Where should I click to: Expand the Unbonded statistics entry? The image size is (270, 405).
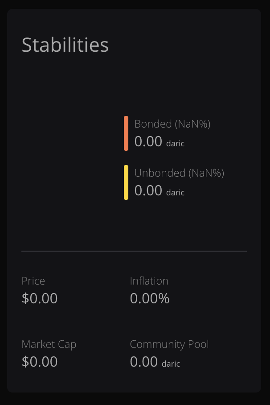tap(179, 182)
